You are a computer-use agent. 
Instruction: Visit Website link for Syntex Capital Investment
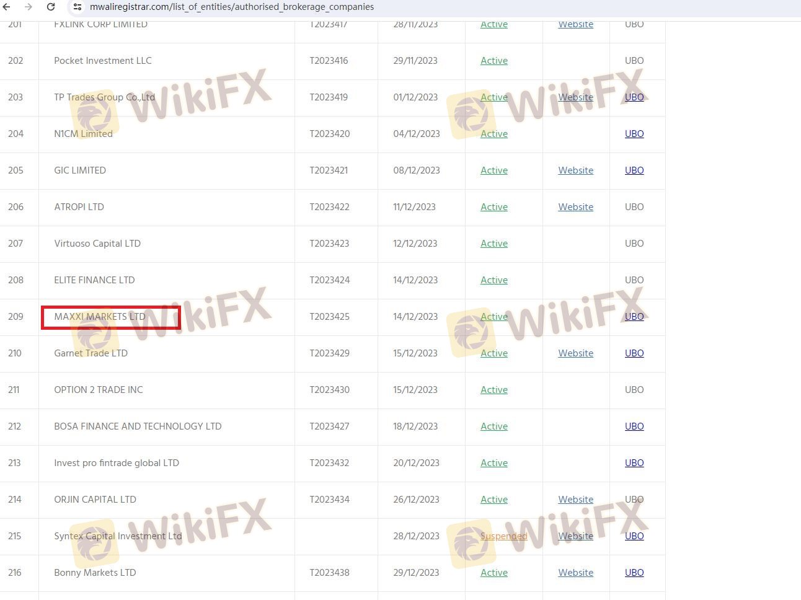coord(575,536)
